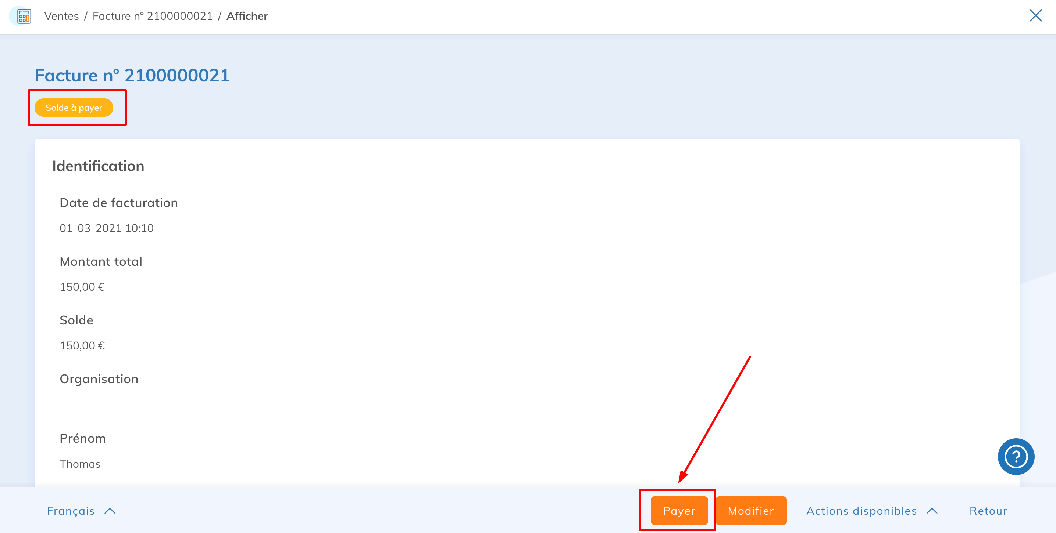Open Facture n° 2100000021 breadcrumb link
1056x533 pixels.
[153, 16]
